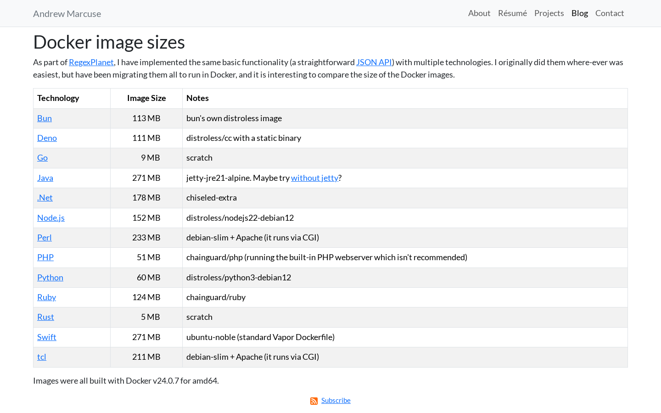
Task: Go to the Projects page
Action: 549,13
